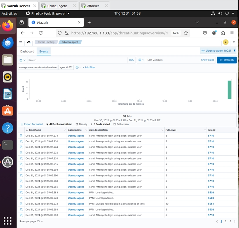This screenshot has height=228, width=239.
Task: Select the Events tab
Action: [x=44, y=52]
